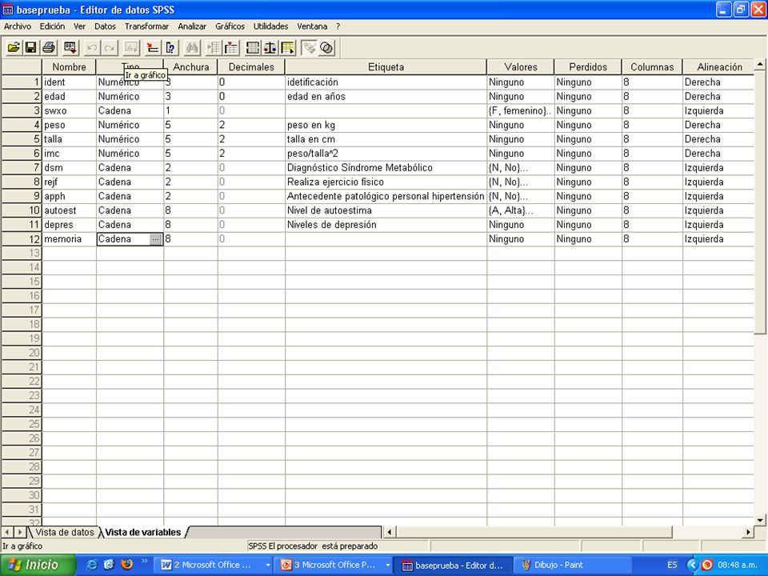Click the Go to case toolbar icon

(153, 47)
